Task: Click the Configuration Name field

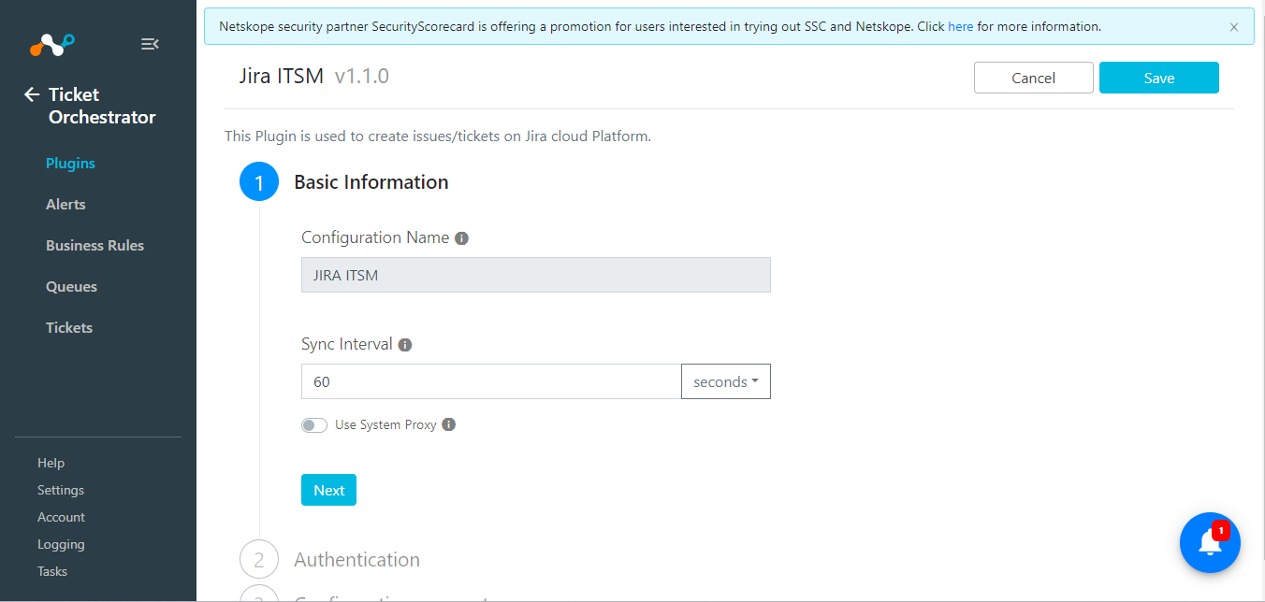Action: pos(536,275)
